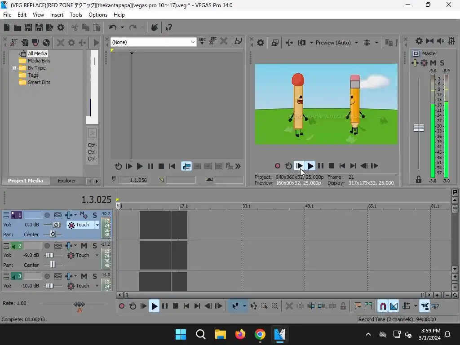Open master bus audio settings gear

pos(419,41)
